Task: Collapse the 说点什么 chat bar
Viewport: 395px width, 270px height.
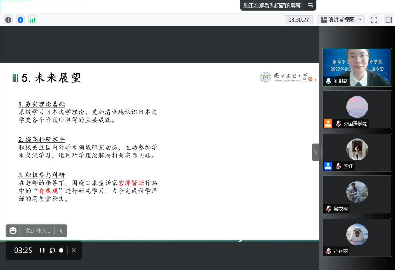Action: point(61,231)
